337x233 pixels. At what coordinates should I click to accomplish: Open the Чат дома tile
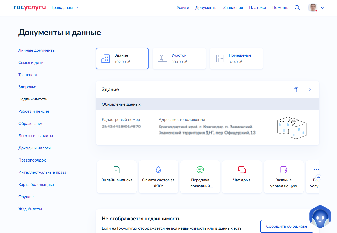pyautogui.click(x=242, y=177)
